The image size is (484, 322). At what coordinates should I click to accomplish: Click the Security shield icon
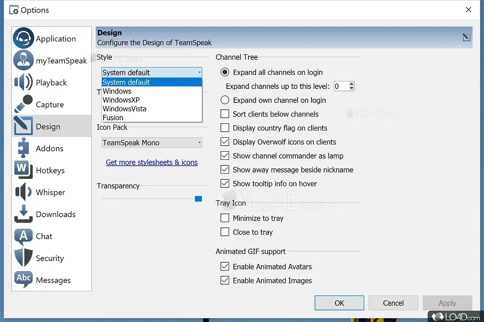23,258
